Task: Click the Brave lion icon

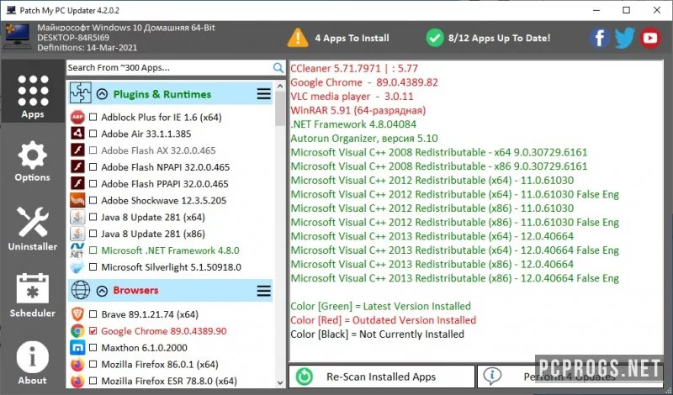Action: click(x=77, y=314)
